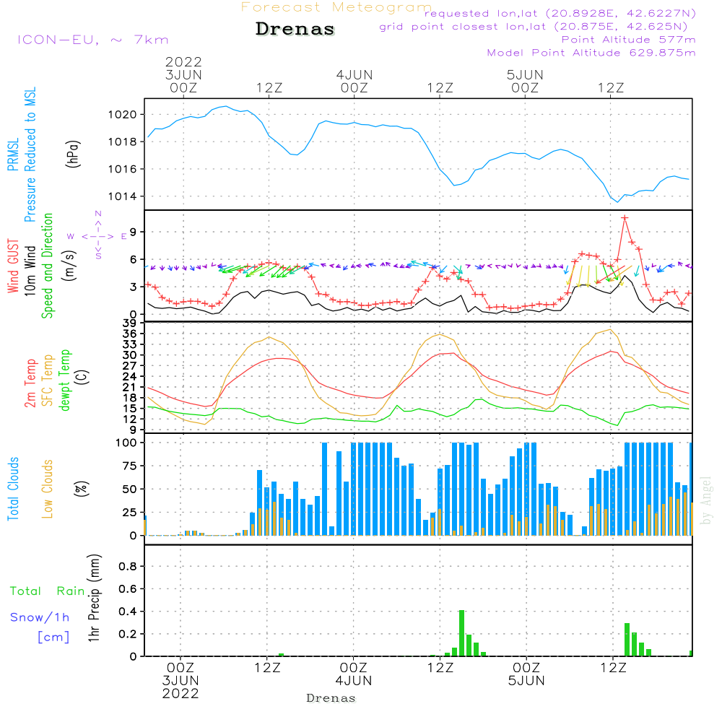Select the 75 cloud percentage axis value

(x=130, y=466)
